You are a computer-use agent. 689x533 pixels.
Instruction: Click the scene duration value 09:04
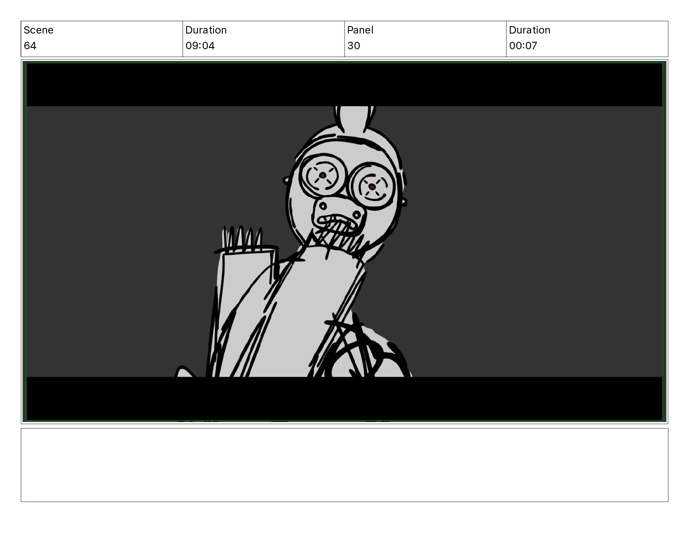coord(200,46)
